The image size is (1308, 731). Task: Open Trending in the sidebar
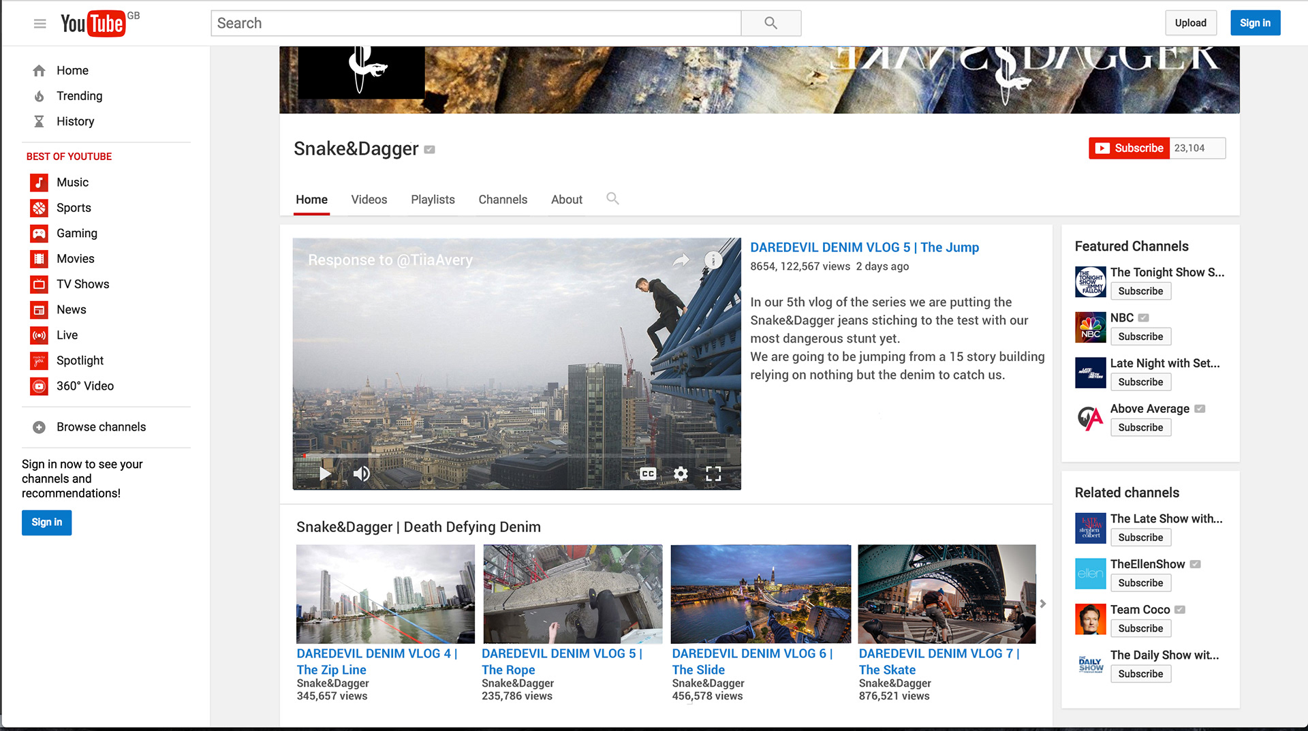click(79, 96)
